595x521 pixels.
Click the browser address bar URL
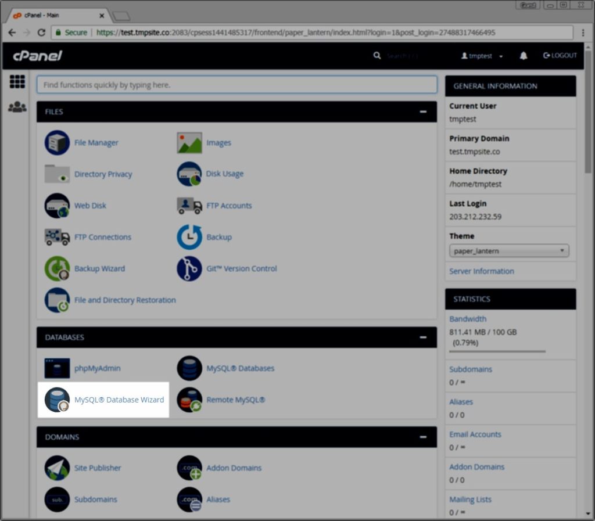click(295, 33)
